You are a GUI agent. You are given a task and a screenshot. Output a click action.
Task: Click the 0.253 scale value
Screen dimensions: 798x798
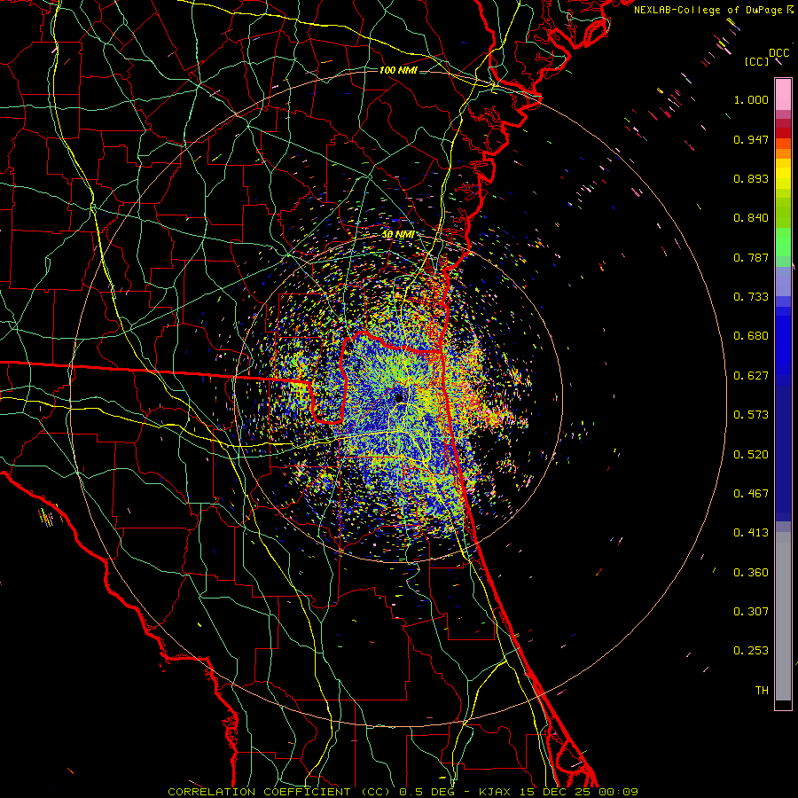(751, 651)
